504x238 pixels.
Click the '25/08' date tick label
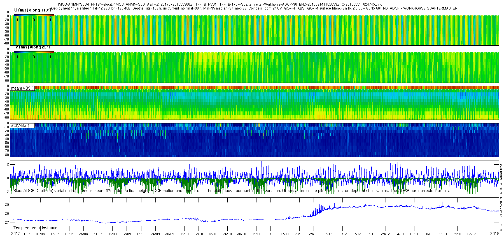point(83,234)
